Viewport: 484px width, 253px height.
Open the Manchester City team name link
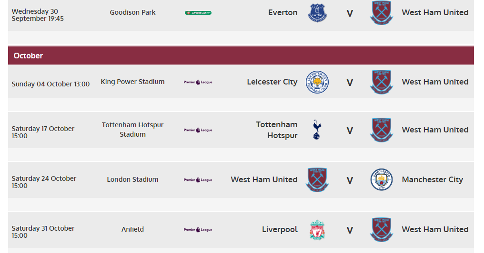432,179
